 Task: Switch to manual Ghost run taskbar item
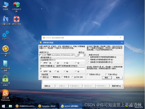click(26, 106)
